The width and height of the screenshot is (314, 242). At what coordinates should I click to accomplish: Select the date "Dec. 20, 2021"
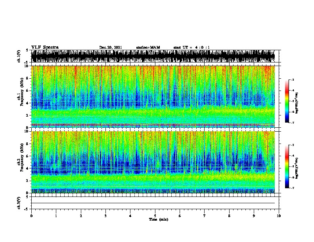111,47
